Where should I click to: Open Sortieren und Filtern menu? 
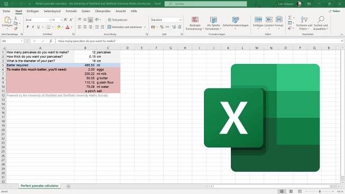point(304,23)
